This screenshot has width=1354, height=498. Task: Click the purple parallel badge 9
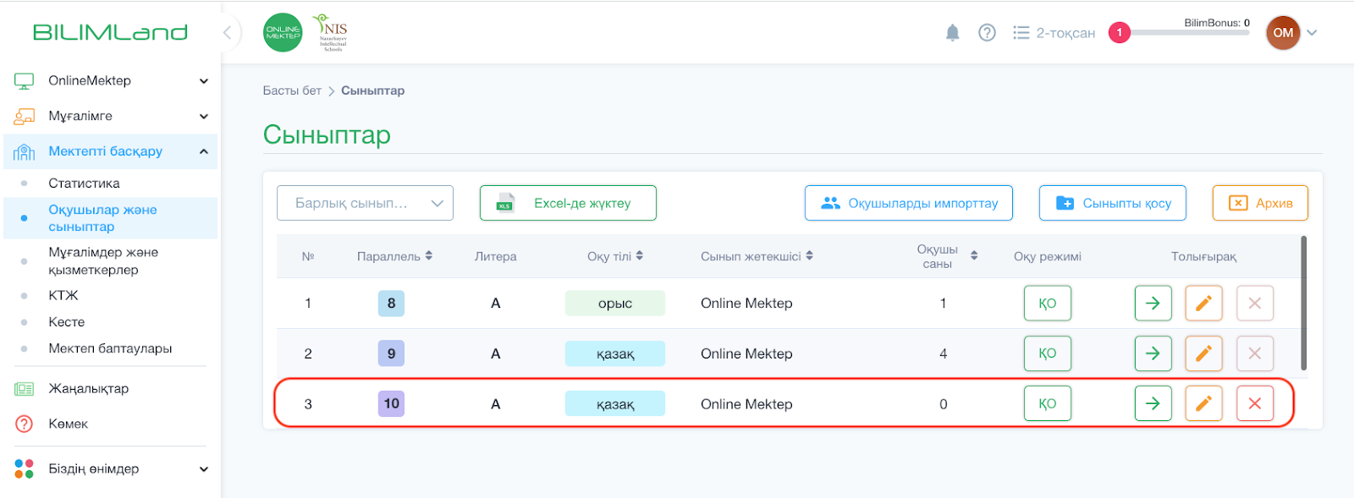pyautogui.click(x=391, y=353)
